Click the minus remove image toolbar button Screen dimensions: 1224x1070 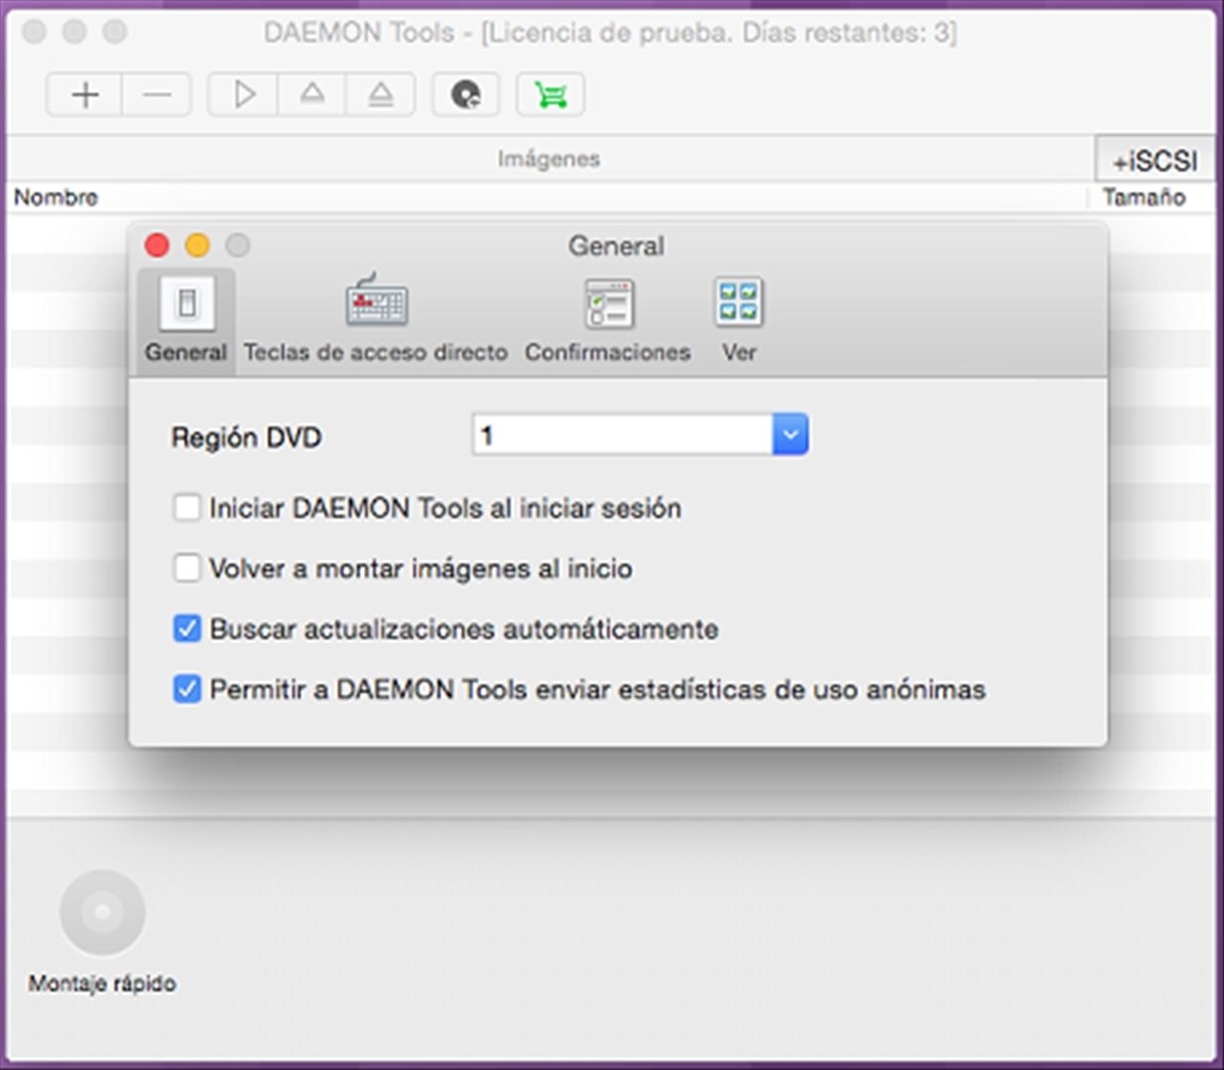(157, 94)
